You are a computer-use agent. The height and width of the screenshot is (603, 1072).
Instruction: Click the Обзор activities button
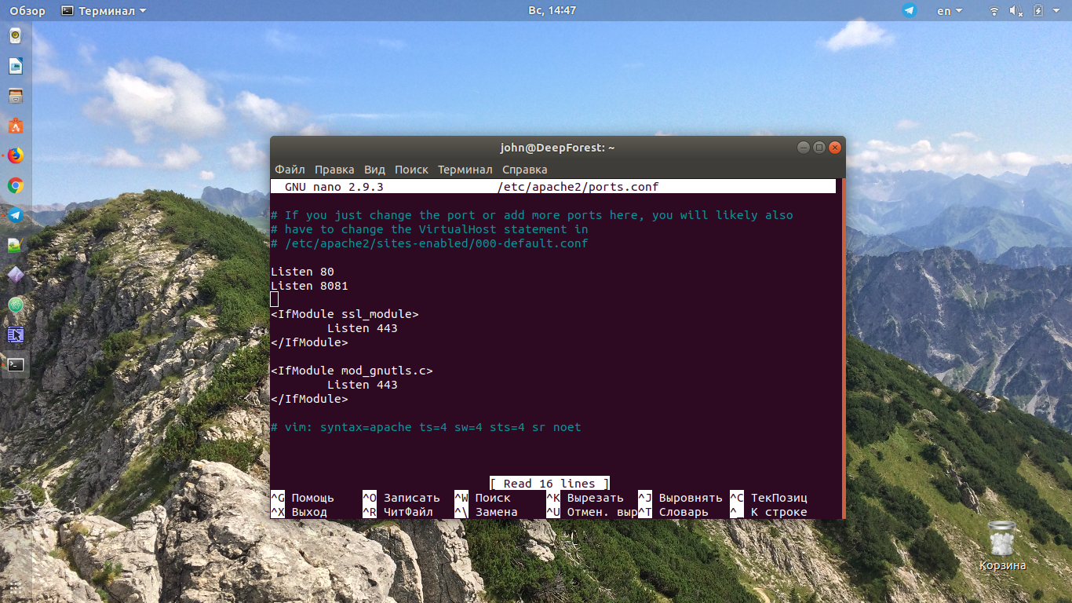coord(28,11)
